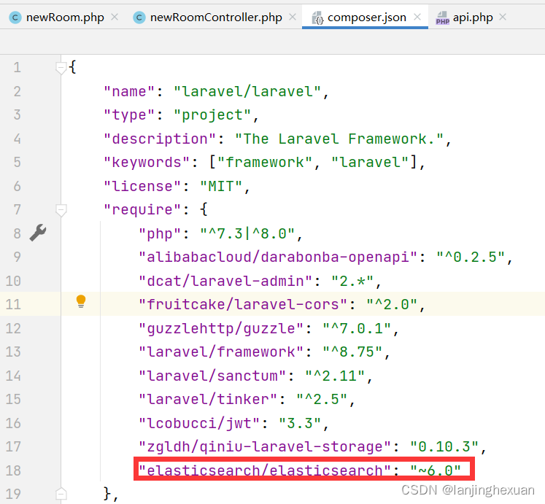Click the "MIT" value
The image size is (545, 504).
[221, 186]
